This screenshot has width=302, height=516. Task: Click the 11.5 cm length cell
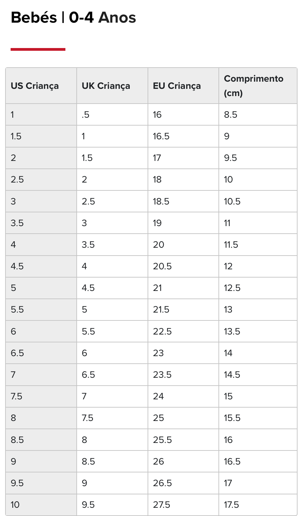click(231, 245)
